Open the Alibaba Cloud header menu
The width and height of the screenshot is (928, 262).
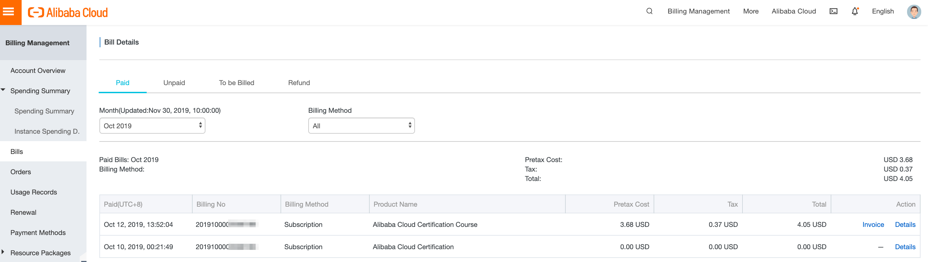[x=793, y=11]
